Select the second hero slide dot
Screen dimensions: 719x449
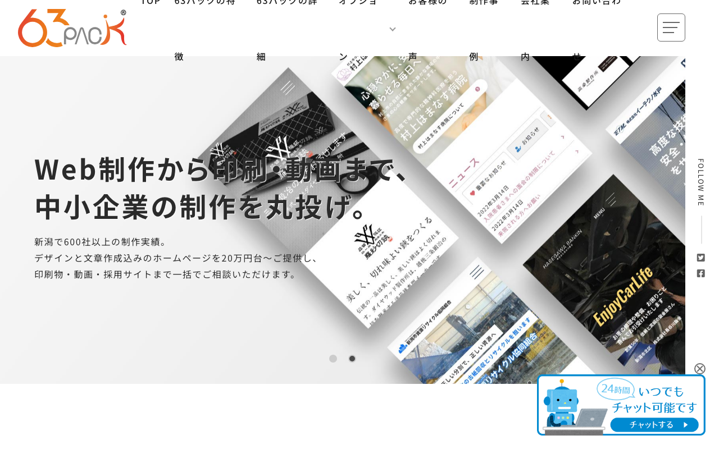pos(352,359)
